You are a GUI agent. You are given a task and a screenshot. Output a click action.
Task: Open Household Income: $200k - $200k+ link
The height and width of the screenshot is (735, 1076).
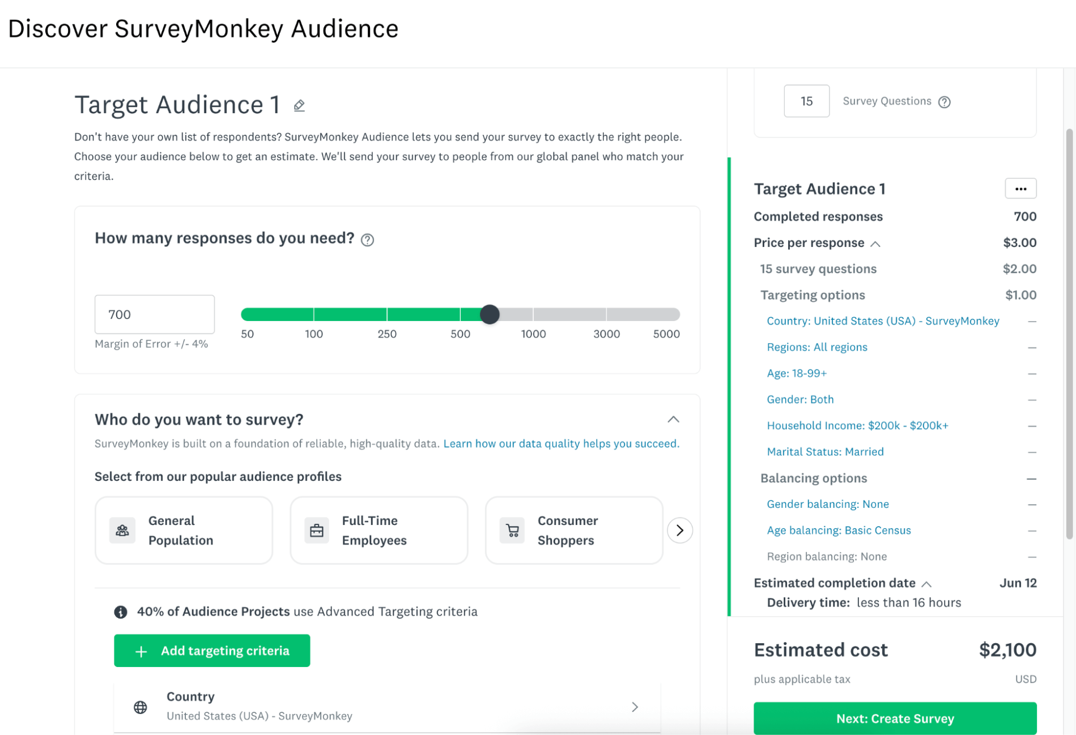pyautogui.click(x=857, y=426)
